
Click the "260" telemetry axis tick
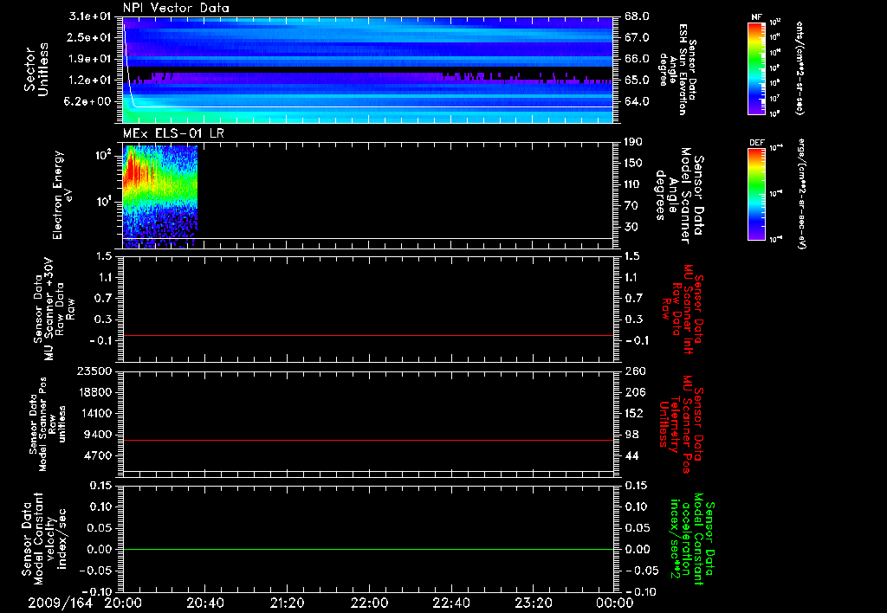[634, 371]
